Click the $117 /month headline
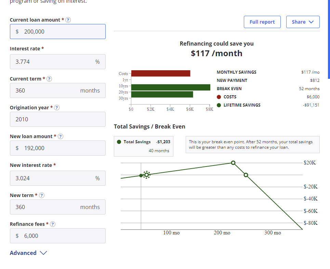This screenshot has height=269, width=330. pos(216,53)
